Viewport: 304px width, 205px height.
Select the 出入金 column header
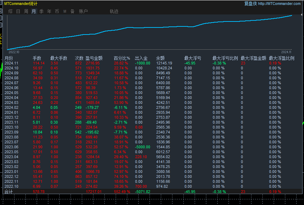tap(141, 58)
